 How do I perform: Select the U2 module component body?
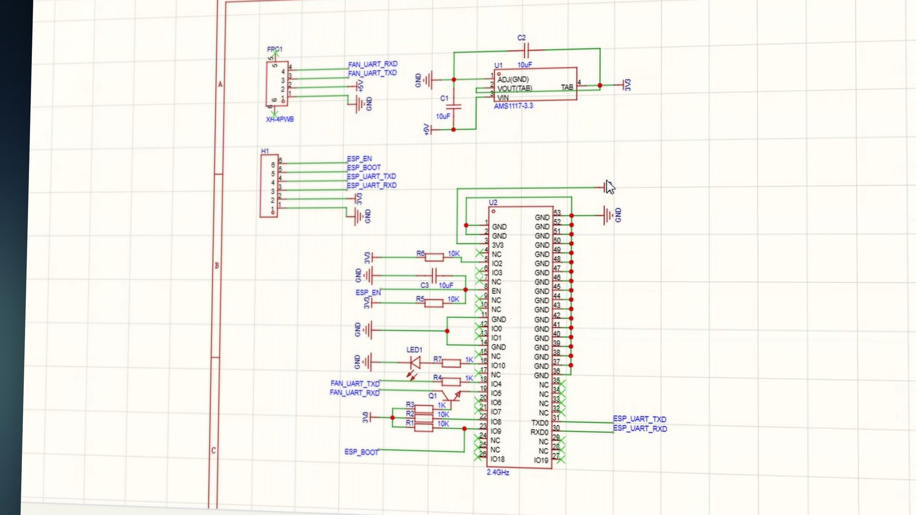(520, 337)
